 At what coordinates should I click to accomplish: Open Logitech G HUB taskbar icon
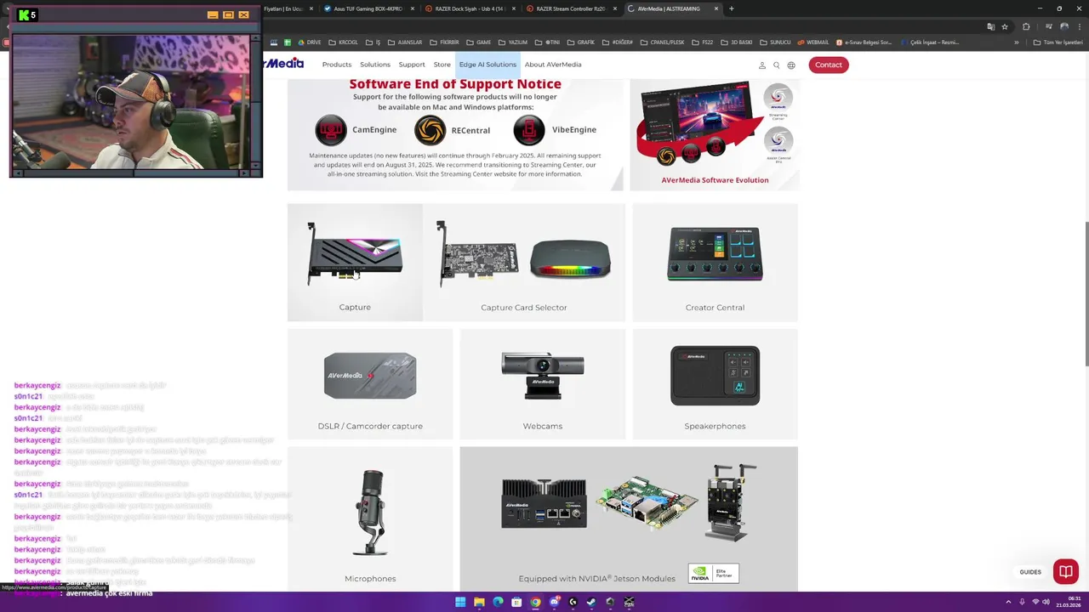[573, 602]
